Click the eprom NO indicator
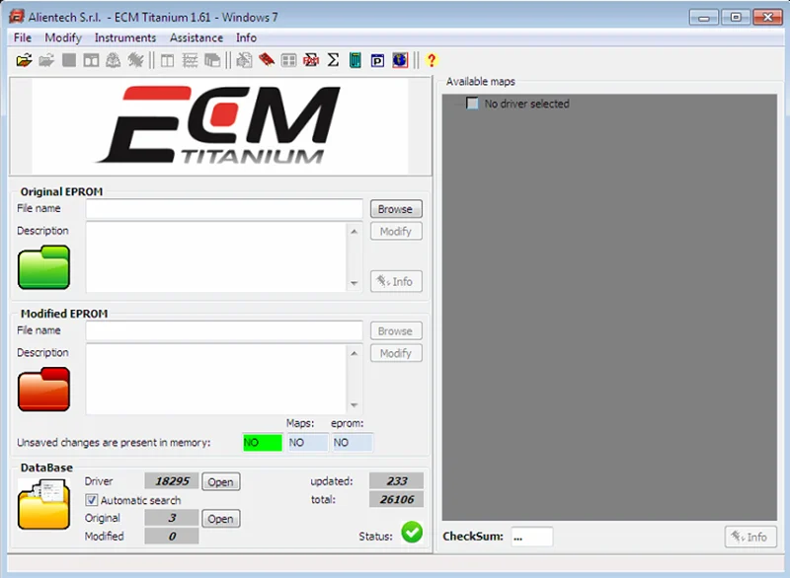 (353, 442)
